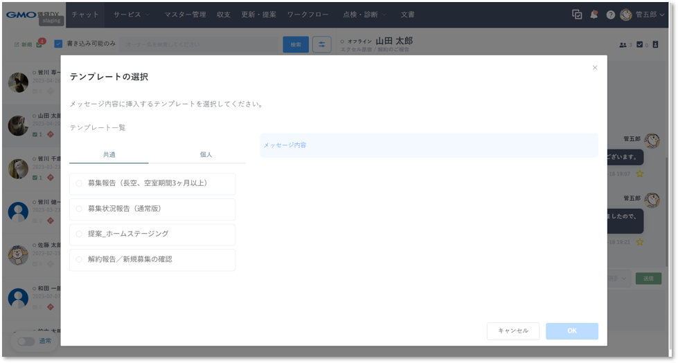Click the OK button in dialog

[571, 331]
